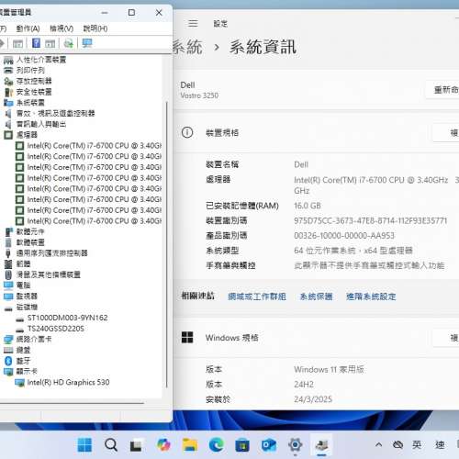Open the 進階系統設定 link
This screenshot has width=459, height=459.
(371, 297)
